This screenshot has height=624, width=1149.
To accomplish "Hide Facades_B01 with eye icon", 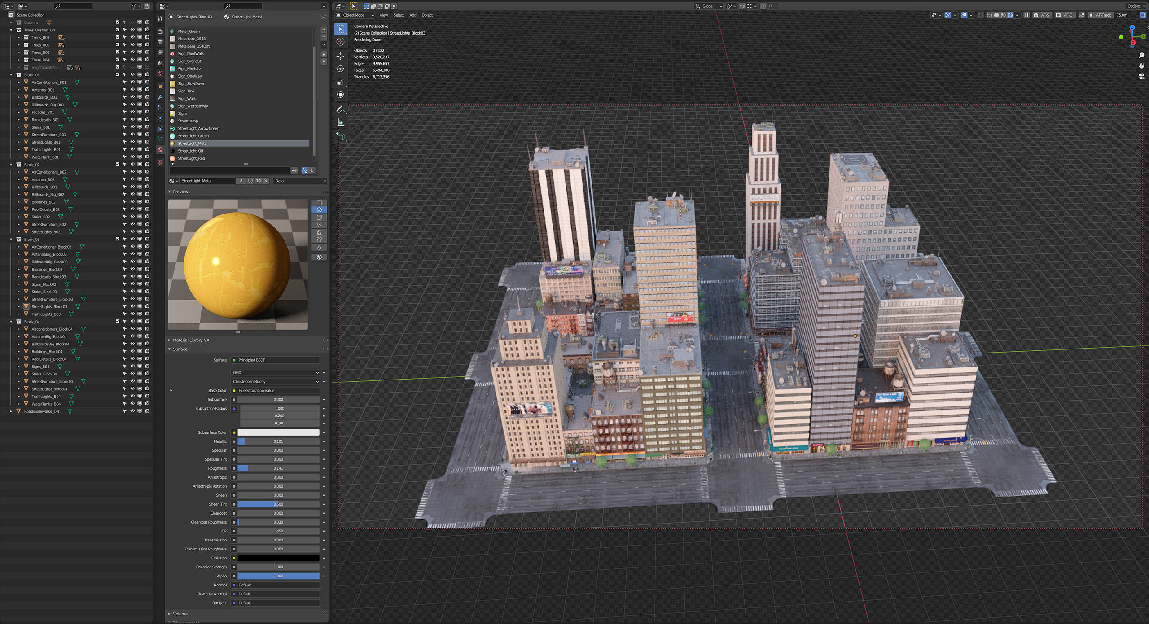I will click(132, 112).
